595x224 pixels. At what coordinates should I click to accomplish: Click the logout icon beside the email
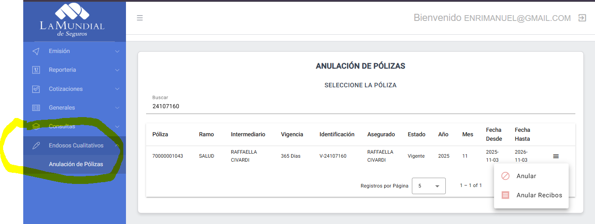pos(582,18)
